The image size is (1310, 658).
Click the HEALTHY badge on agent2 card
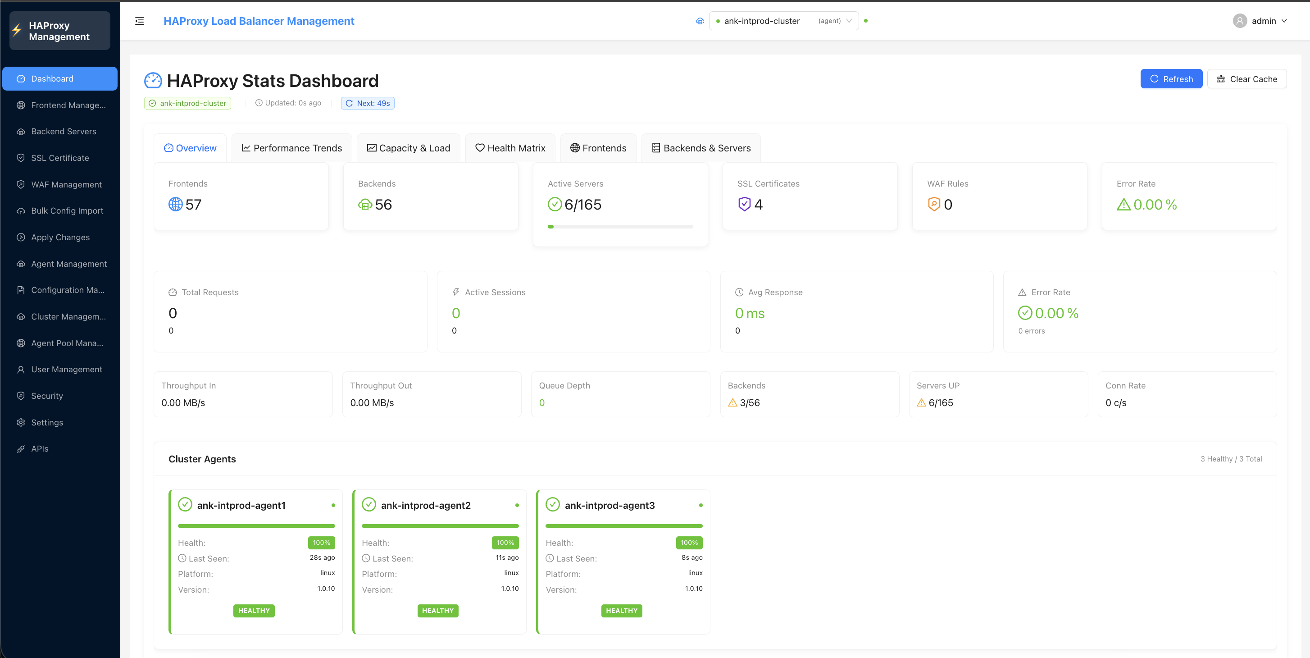click(438, 611)
